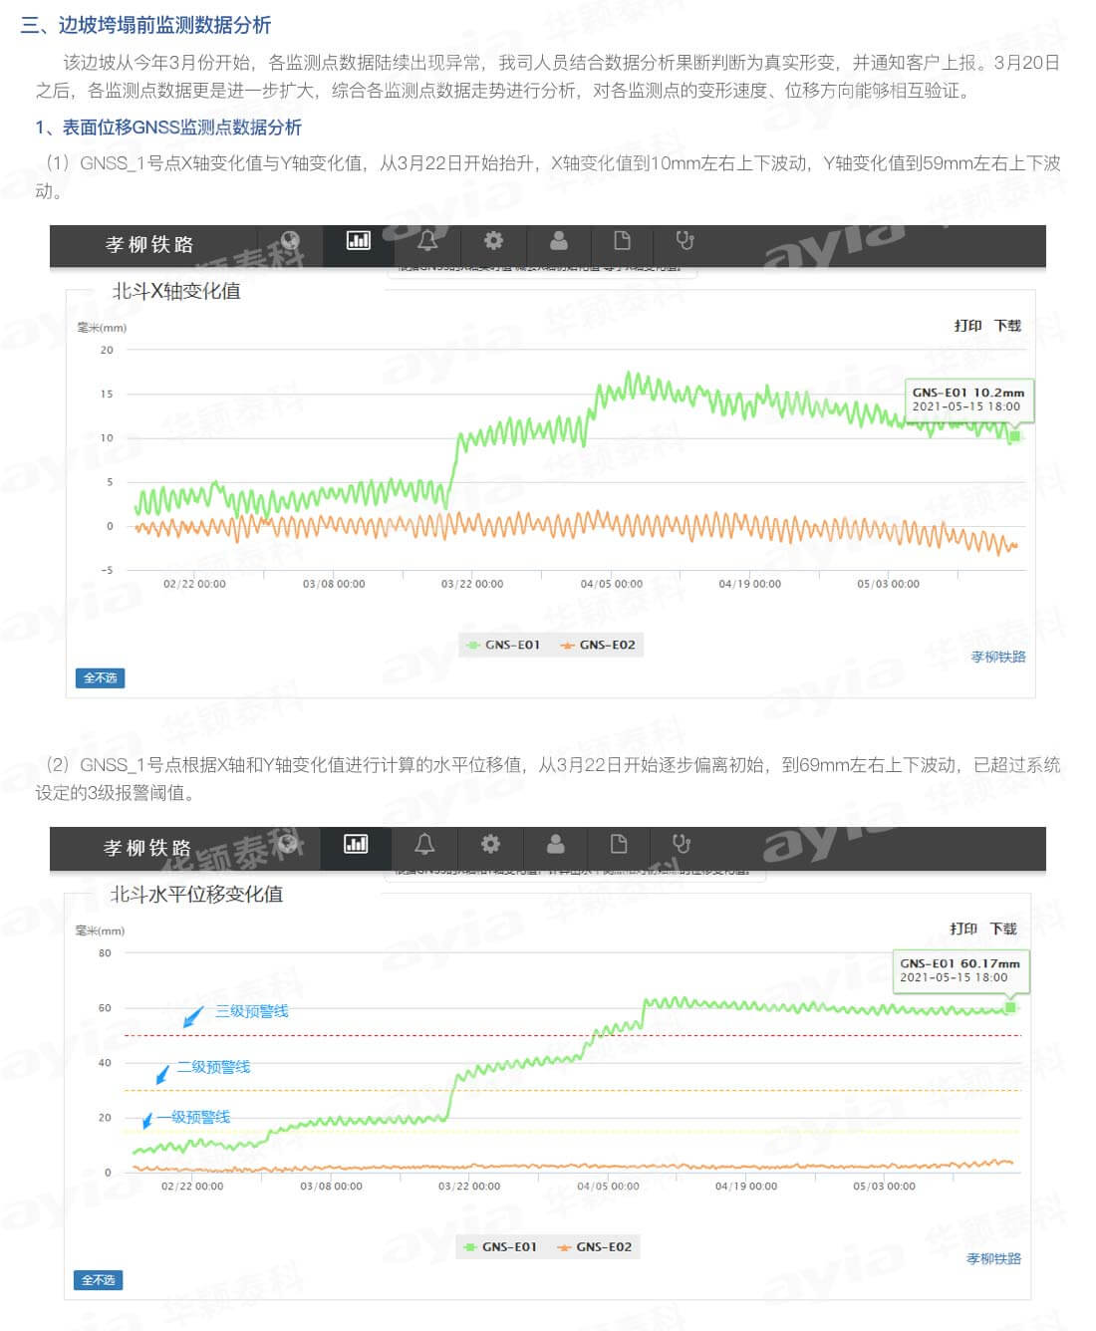Screen dimensions: 1096x1331
Task: Switch to the highlighted chart tab in lower dashboard
Action: pyautogui.click(x=354, y=845)
